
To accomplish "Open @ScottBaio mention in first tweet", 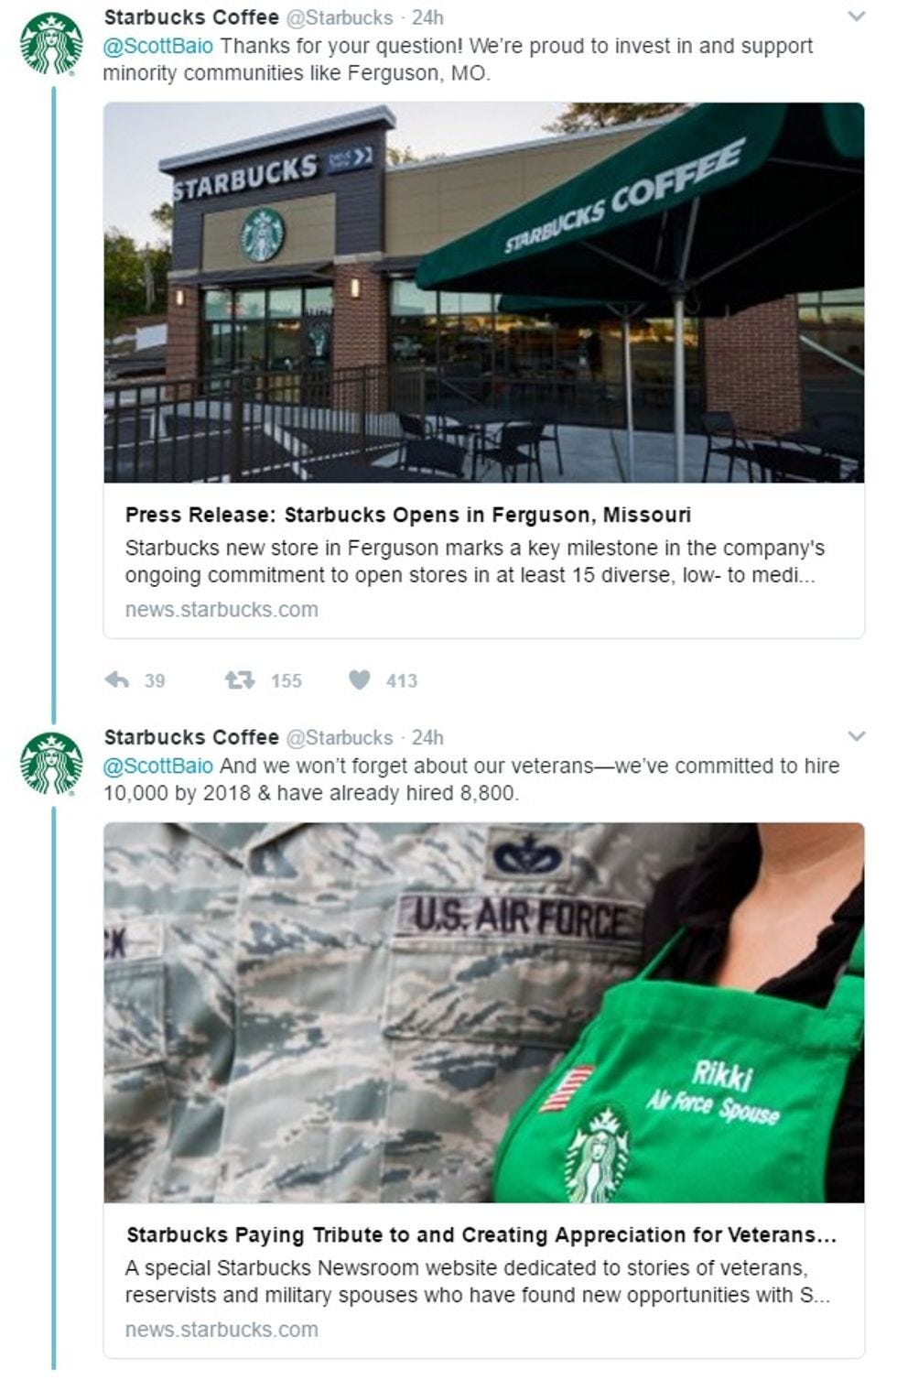I will tap(157, 46).
